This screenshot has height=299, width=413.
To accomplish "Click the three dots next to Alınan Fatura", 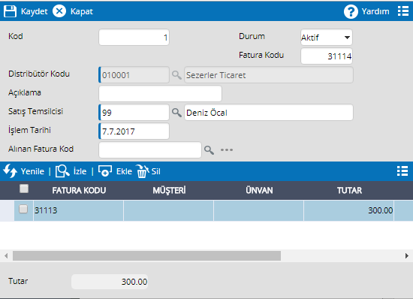I will 227,150.
